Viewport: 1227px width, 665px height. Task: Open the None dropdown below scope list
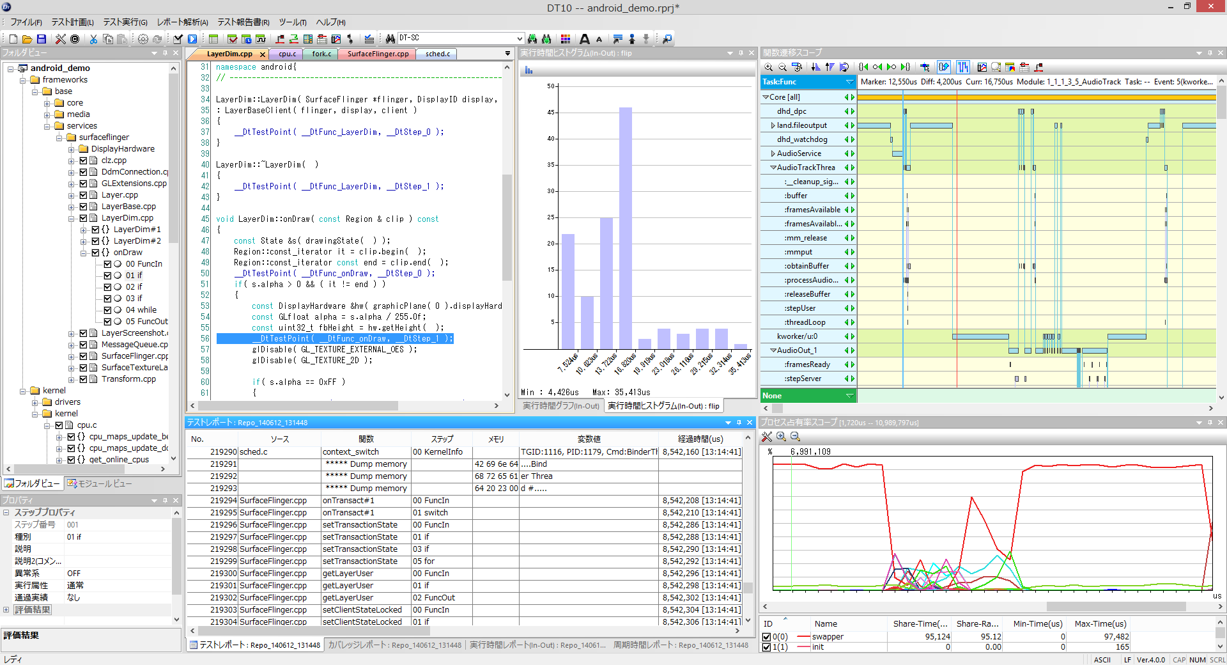tap(849, 396)
